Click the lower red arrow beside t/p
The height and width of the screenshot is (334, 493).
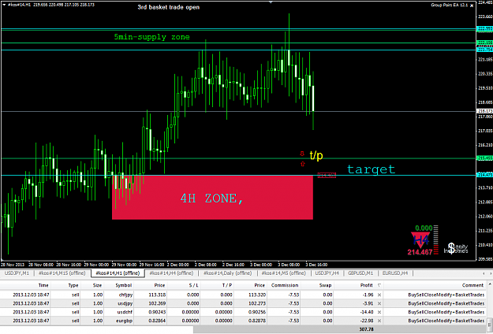point(302,164)
